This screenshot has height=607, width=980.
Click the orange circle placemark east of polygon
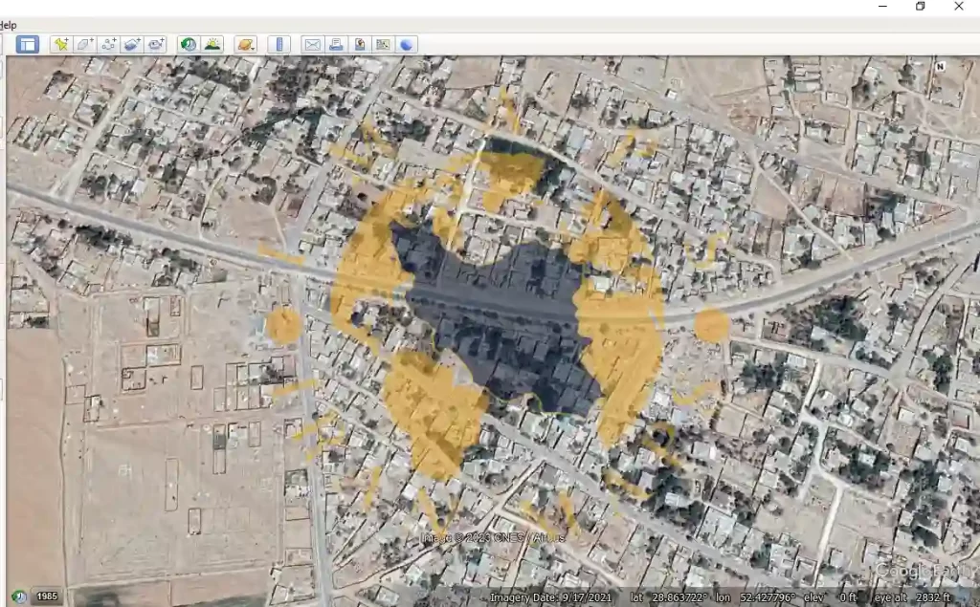711,325
